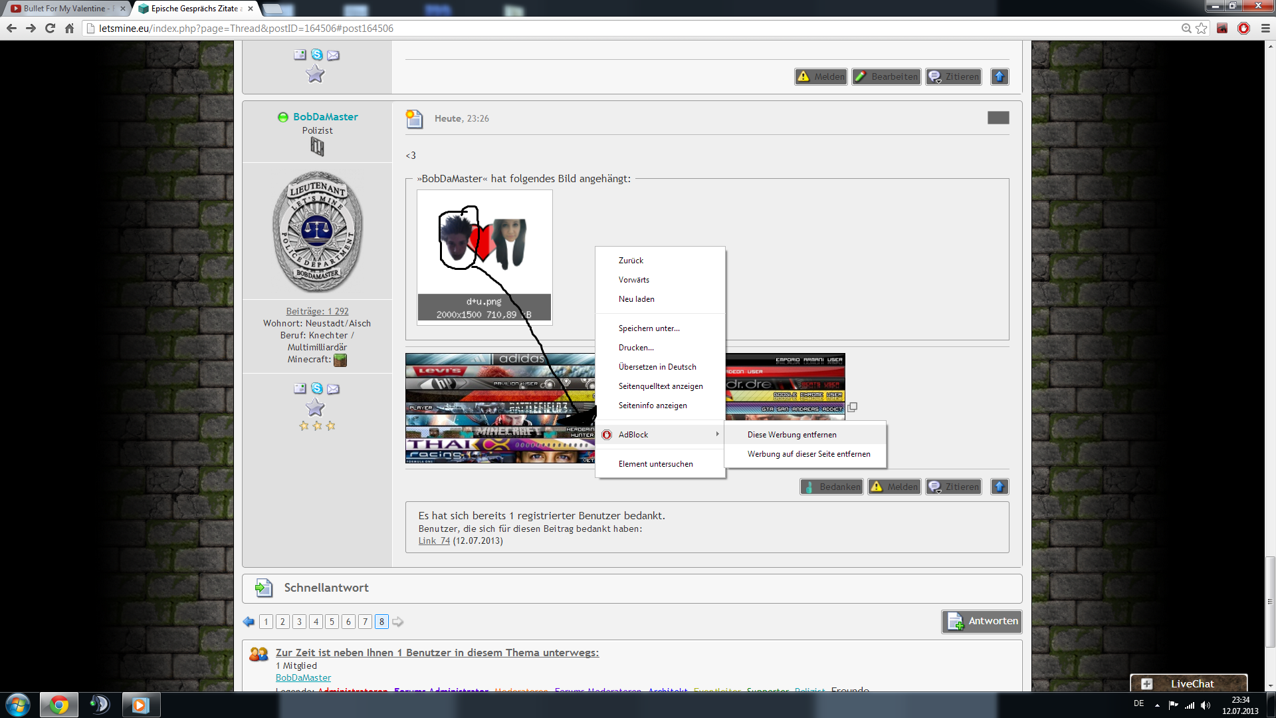Click the Chrome menu hamburger icon
The width and height of the screenshot is (1276, 718).
pyautogui.click(x=1265, y=29)
